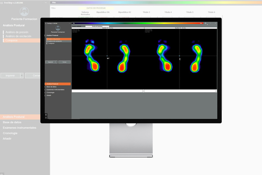This screenshot has height=175, width=262.
Task: Open Exámenes instrumentales in the background navigation
Action: [x=19, y=127]
